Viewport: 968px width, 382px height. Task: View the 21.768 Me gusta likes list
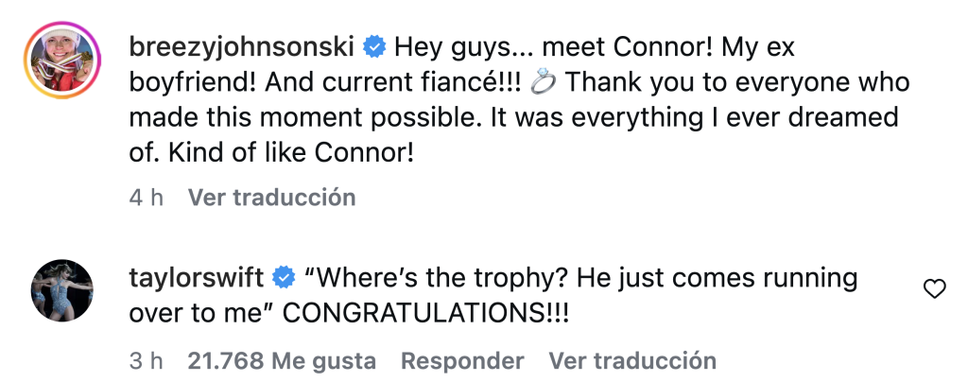pyautogui.click(x=282, y=360)
